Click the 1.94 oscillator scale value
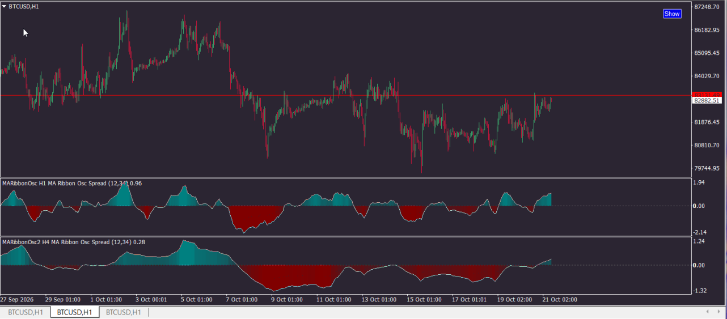Viewport: 727px width, 319px height. (699, 182)
